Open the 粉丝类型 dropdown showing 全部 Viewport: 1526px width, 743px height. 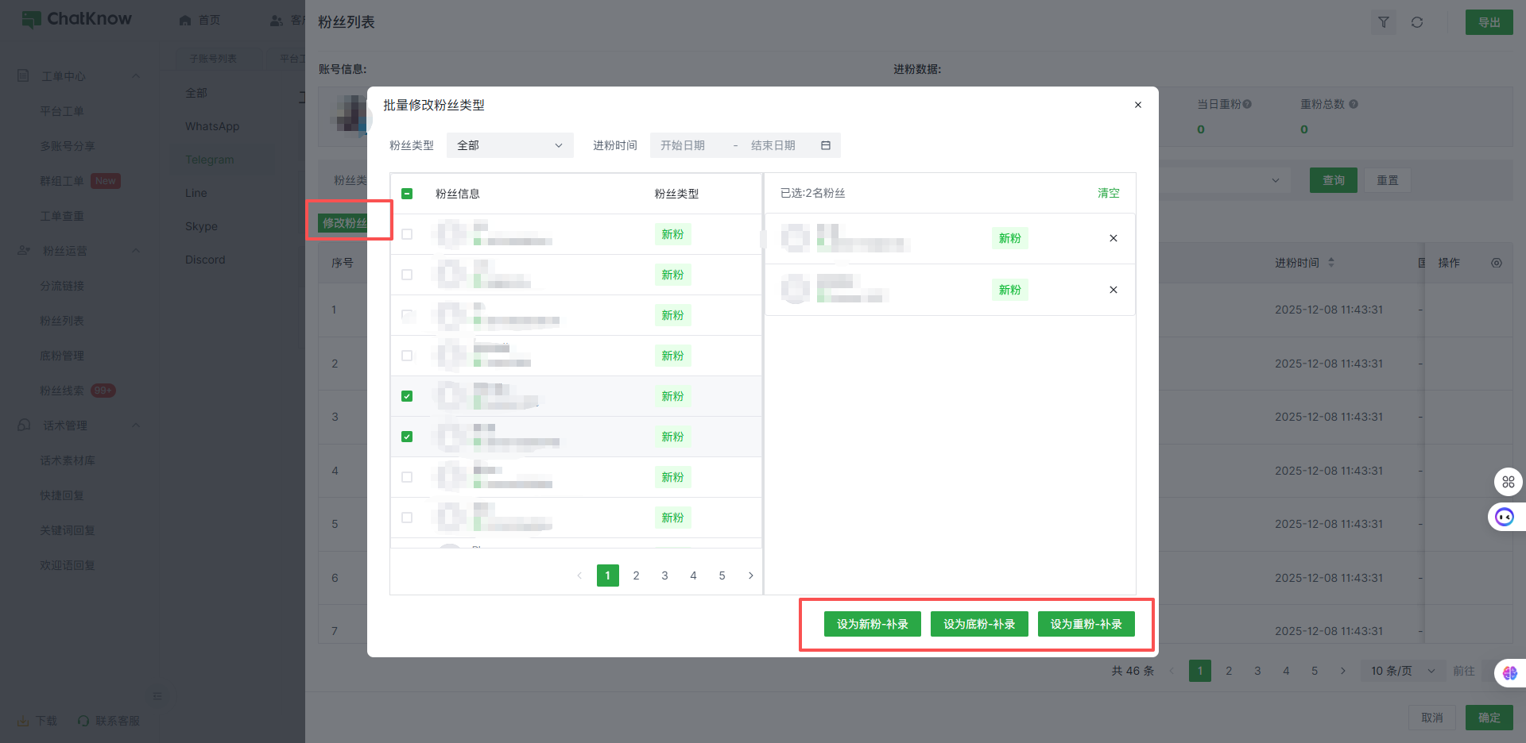pyautogui.click(x=509, y=145)
